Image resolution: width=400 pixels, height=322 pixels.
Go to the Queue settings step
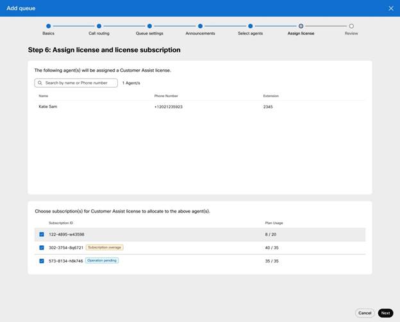(149, 26)
